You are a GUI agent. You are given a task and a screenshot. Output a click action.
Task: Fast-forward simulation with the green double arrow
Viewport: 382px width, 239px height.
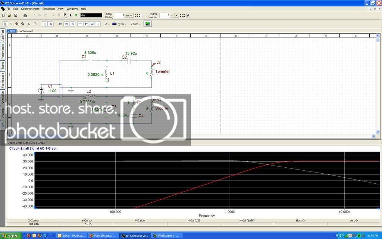pyautogui.click(x=76, y=15)
